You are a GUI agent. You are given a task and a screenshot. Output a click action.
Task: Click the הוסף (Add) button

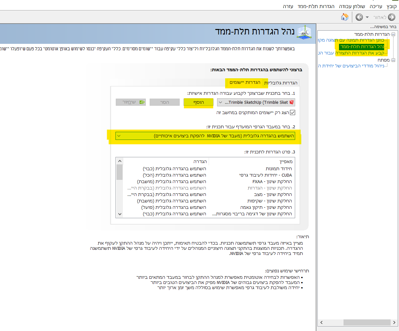tap(198, 102)
